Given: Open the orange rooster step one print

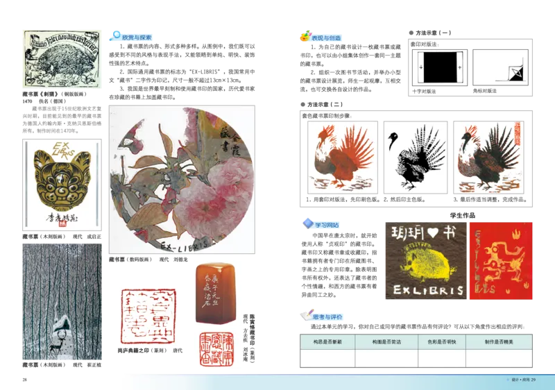Looking at the screenshot, I should pos(343,157).
